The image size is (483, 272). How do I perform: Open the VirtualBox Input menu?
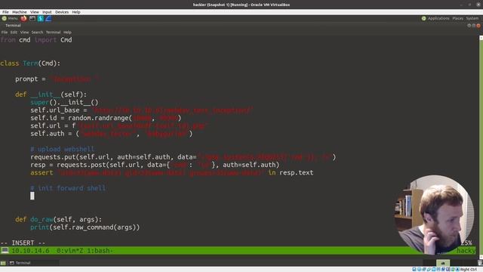(x=47, y=12)
